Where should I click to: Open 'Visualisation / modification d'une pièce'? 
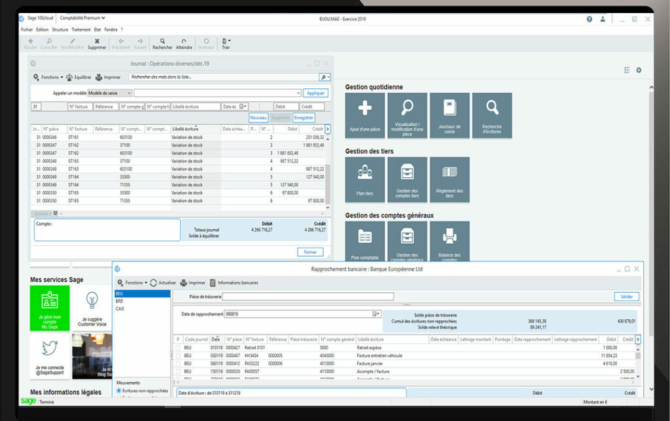point(407,115)
